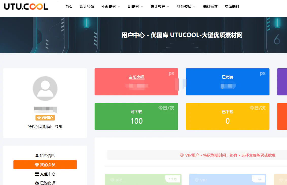Click the diamond icon in the VIP用户 badge
287x185 pixels.
click(x=39, y=118)
